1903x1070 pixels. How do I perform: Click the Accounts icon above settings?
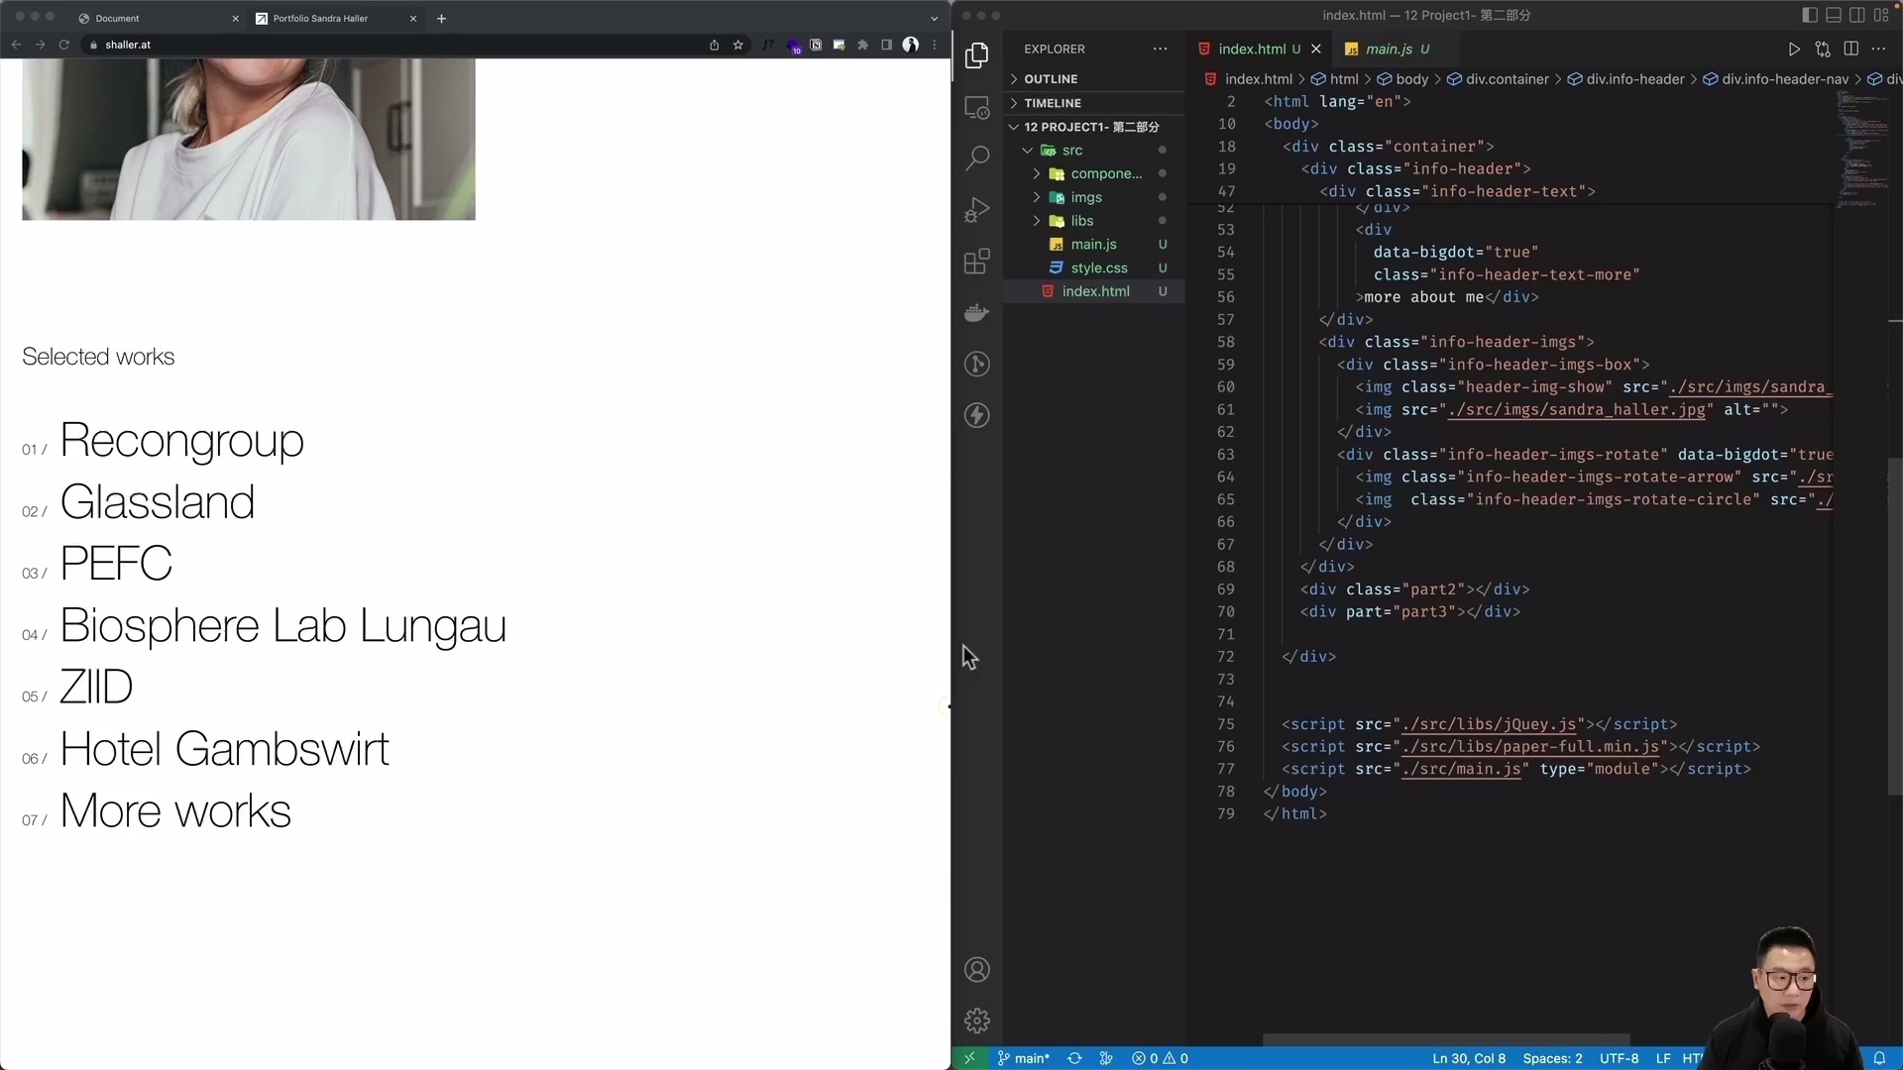977,969
